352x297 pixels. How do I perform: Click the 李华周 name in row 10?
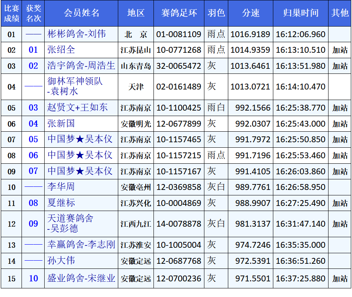pos(61,187)
